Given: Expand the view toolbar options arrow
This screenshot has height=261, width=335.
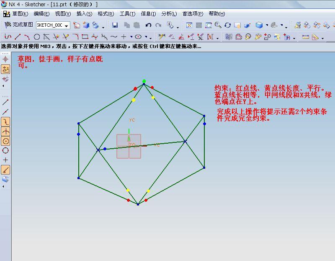Looking at the screenshot, I should pyautogui.click(x=286, y=27).
